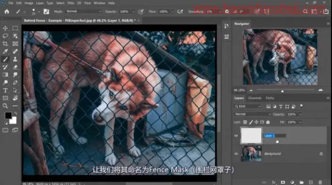Select the Horizontal Type tool
332x185 pixels.
(5, 90)
